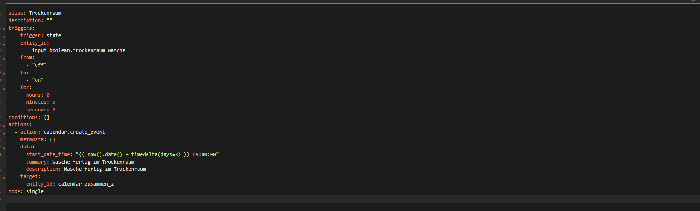700x211 pixels.
Task: Collapse the 'to:' block fold chevron
Action: click(4, 73)
